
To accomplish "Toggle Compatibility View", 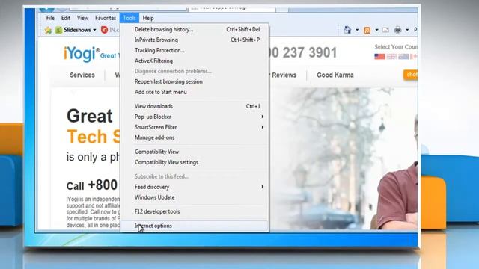I will (x=195, y=152).
